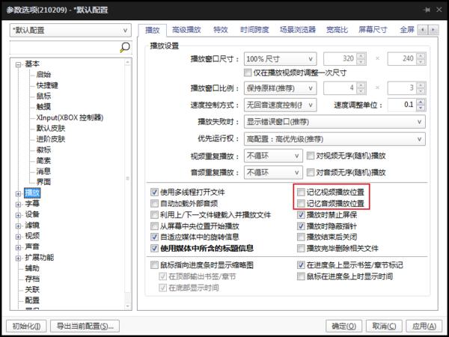This screenshot has width=449, height=337.
Task: Collapse the 基本 tree node
Action: [x=18, y=64]
